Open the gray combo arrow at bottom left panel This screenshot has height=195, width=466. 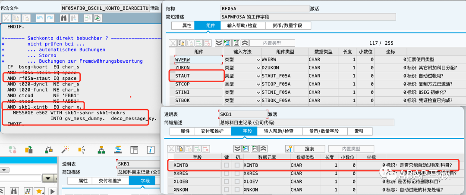coord(4,170)
